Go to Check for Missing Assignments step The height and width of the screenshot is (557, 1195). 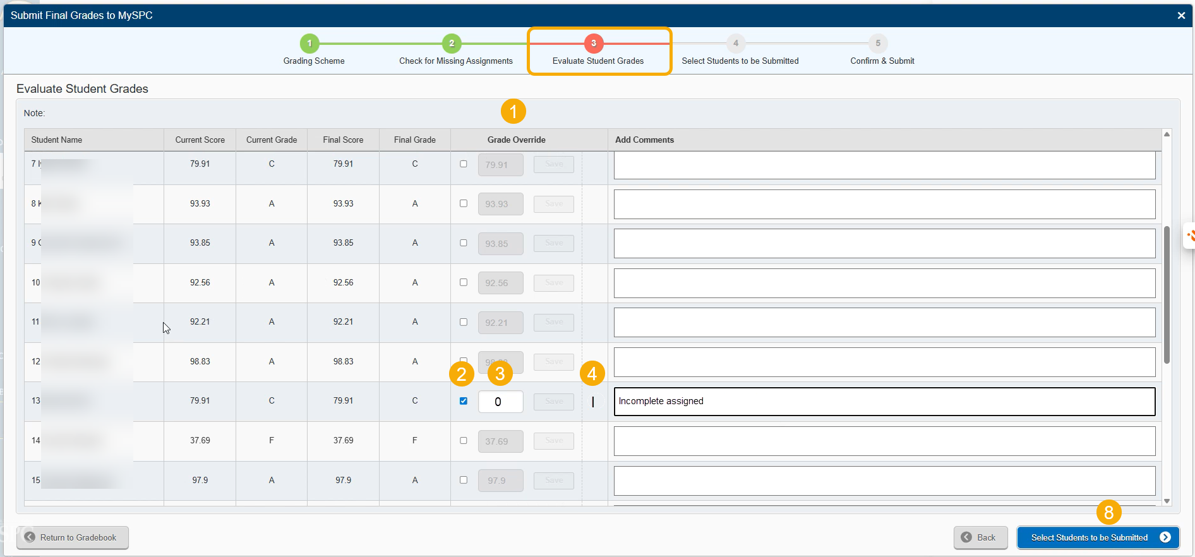456,61
